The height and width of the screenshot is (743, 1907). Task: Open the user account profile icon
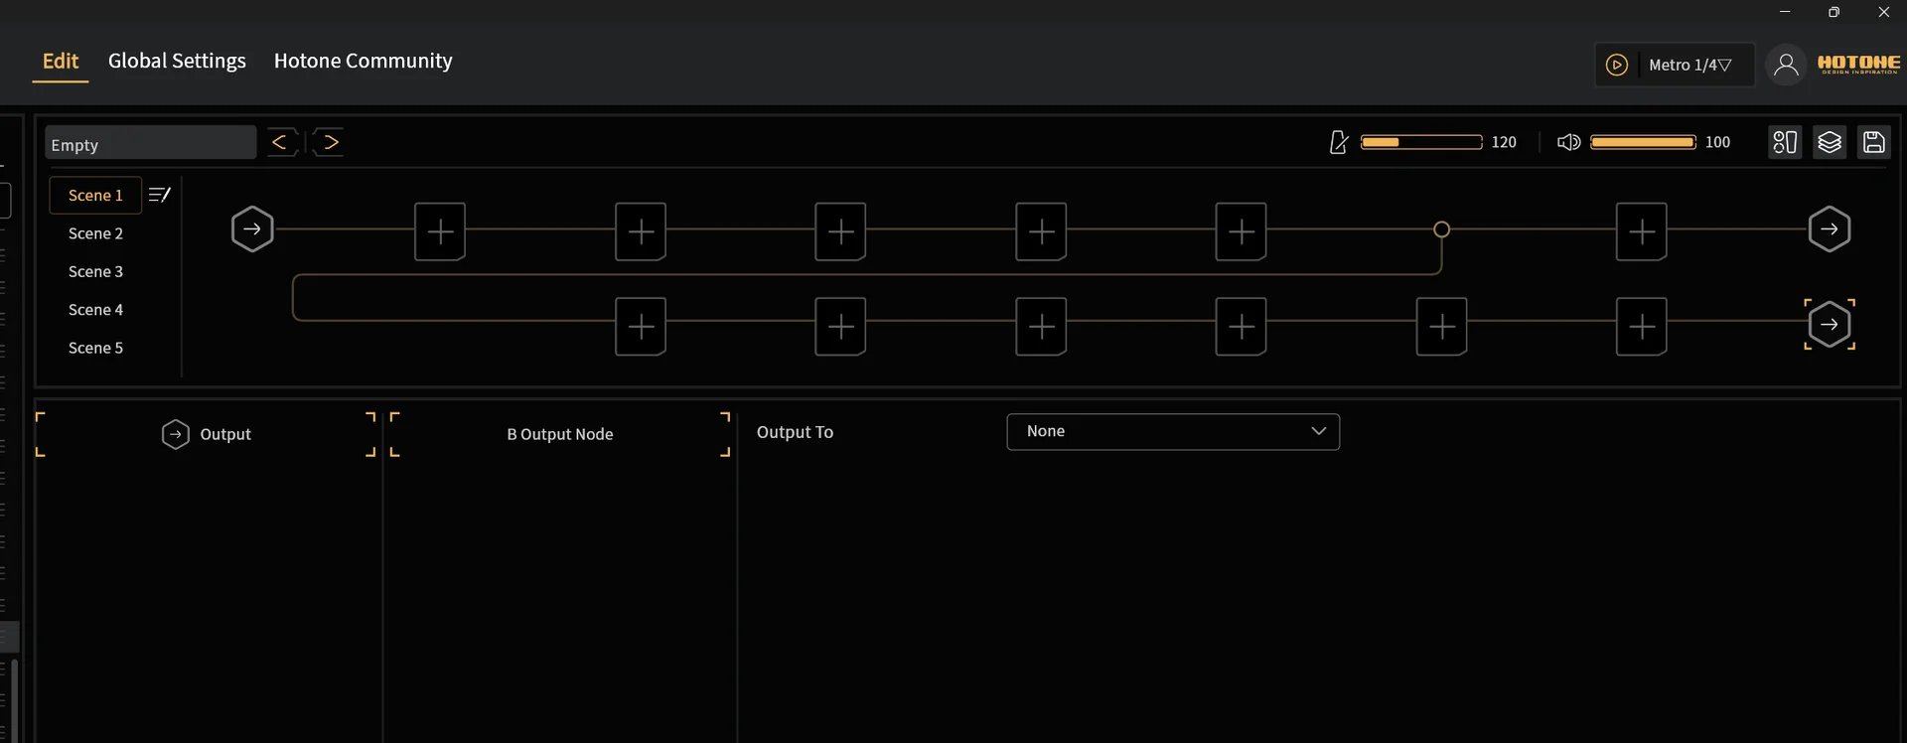[x=1786, y=65]
